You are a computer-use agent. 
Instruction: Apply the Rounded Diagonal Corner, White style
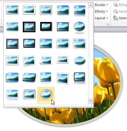pos(63,43)
